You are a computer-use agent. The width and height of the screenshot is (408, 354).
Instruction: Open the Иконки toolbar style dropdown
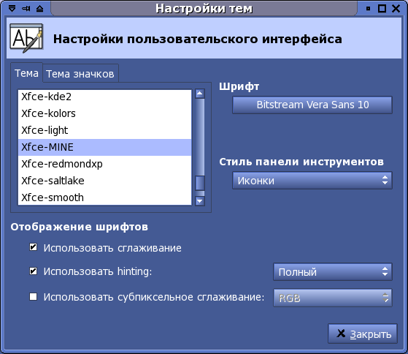312,181
